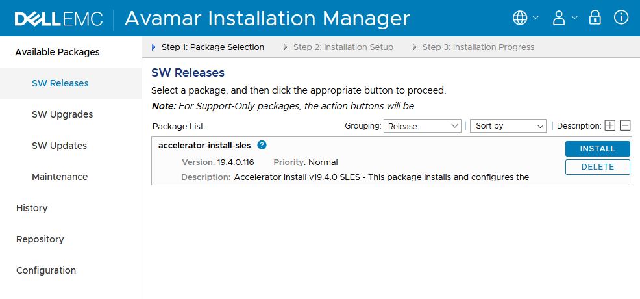Expand Available Packages in sidebar
Screen dimensions: 640x299
pos(57,52)
